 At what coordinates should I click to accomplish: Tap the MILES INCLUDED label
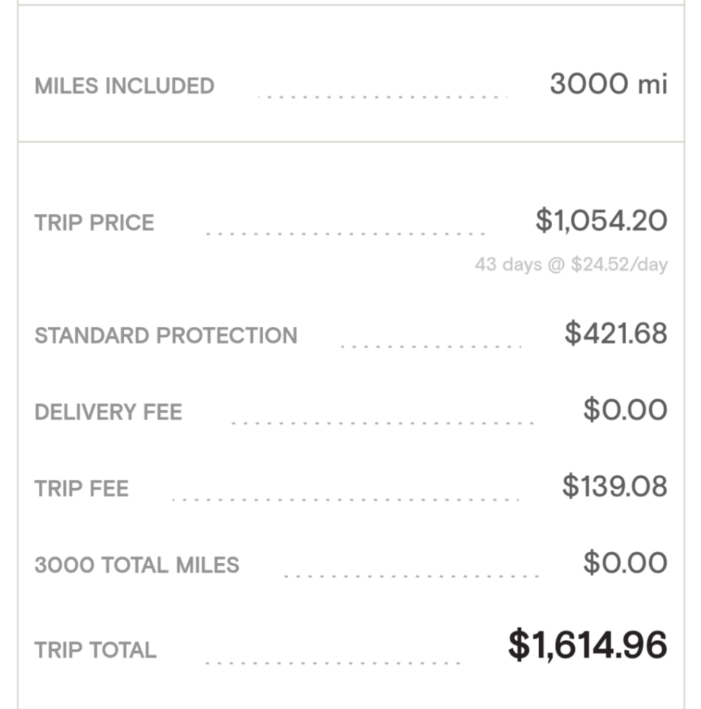125,87
